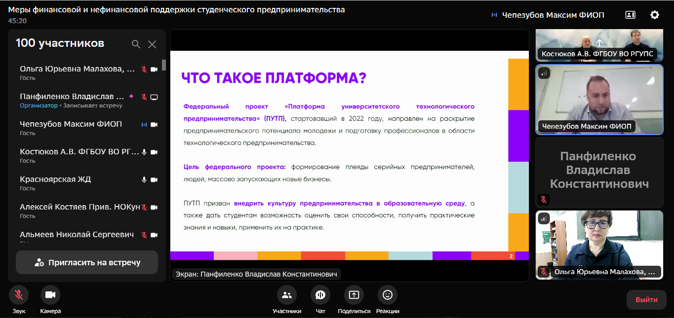Click camera icon in Алексей Костяев row

(x=154, y=208)
